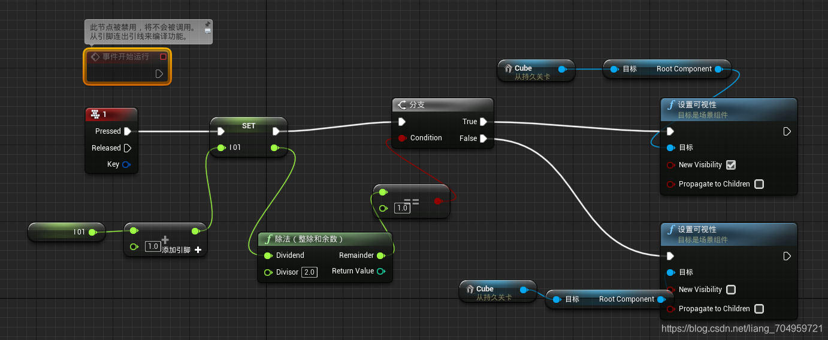Click the Released execution pin on key 1 node
Screen dimensions: 828x340
(127, 148)
